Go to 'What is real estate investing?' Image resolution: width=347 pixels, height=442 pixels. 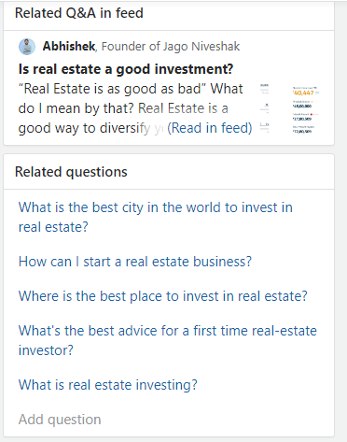click(x=108, y=385)
